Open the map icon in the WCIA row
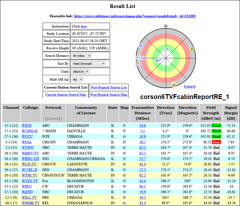 (124, 142)
